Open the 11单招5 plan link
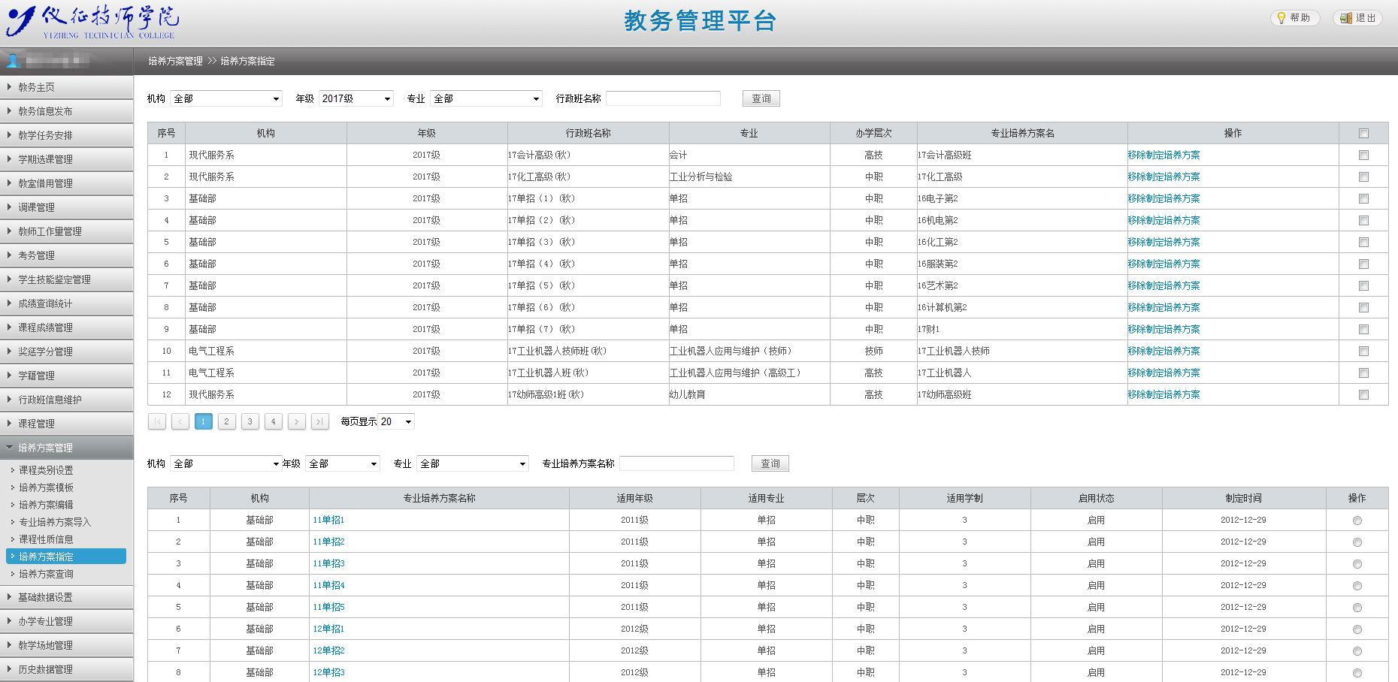The width and height of the screenshot is (1398, 682). coord(328,607)
